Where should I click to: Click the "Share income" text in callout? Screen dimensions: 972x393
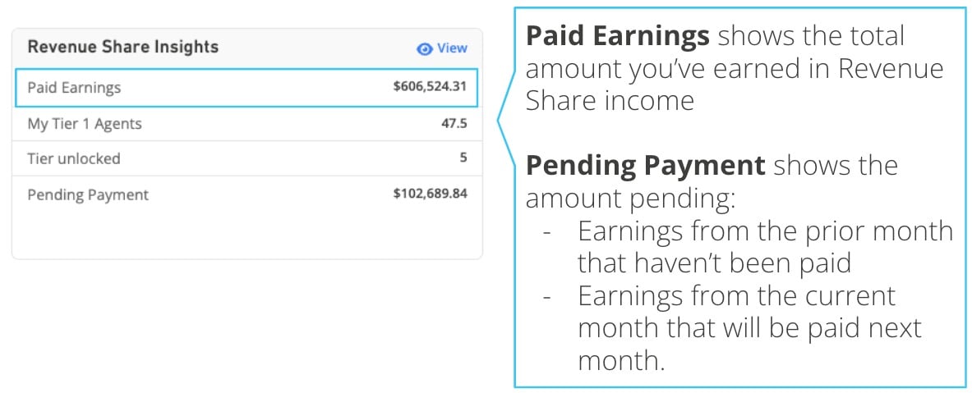pos(610,101)
